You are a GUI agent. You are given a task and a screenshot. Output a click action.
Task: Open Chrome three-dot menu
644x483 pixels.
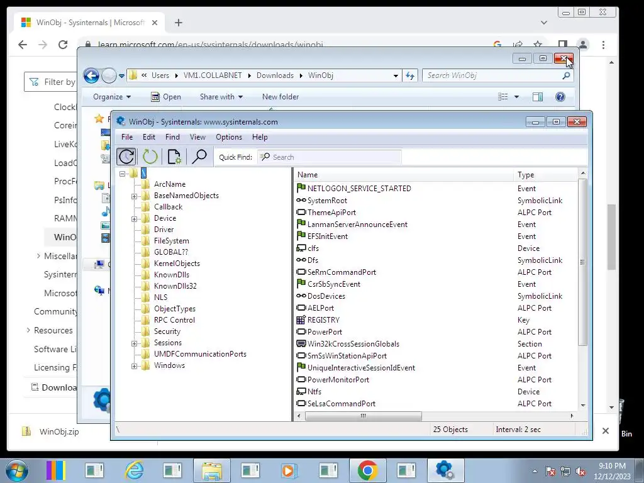pos(603,45)
